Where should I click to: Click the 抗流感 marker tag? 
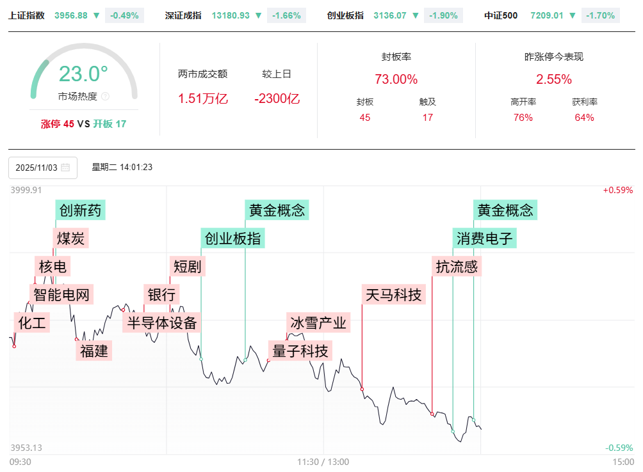457,267
